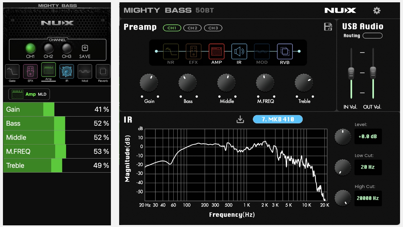Open the Reverb effect block

[x=103, y=72]
